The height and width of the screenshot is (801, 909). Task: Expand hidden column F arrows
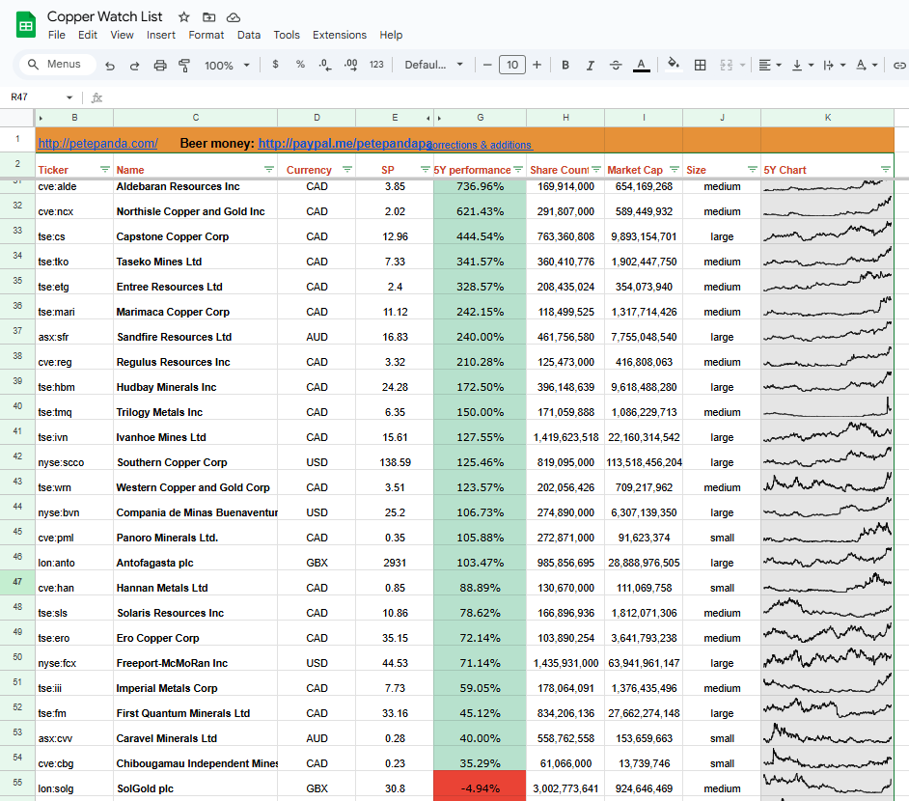433,119
